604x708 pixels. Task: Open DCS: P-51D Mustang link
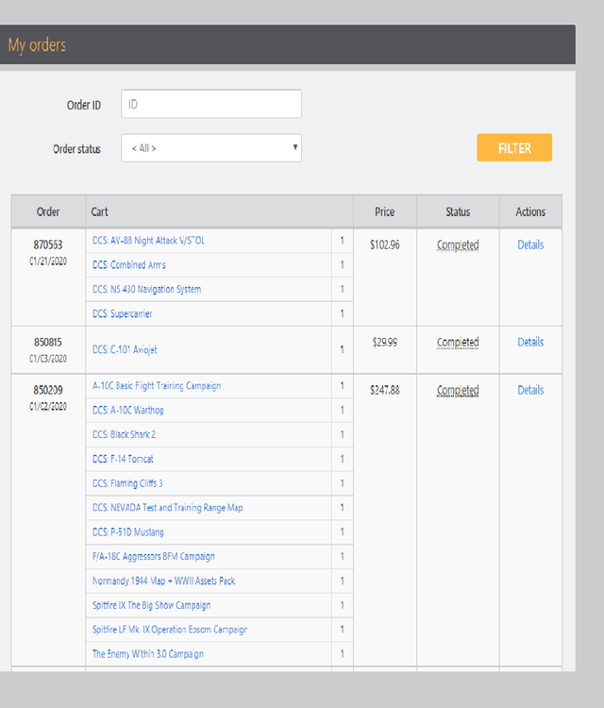(x=128, y=531)
